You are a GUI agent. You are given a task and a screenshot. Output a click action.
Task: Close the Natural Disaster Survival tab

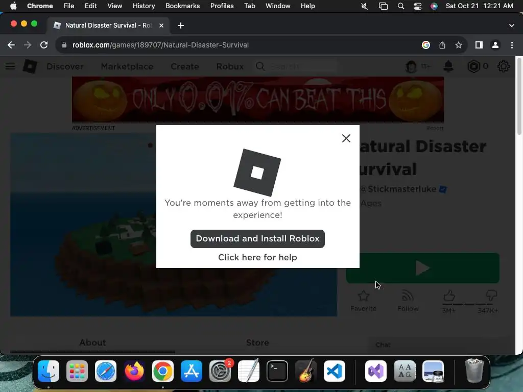pyautogui.click(x=161, y=26)
